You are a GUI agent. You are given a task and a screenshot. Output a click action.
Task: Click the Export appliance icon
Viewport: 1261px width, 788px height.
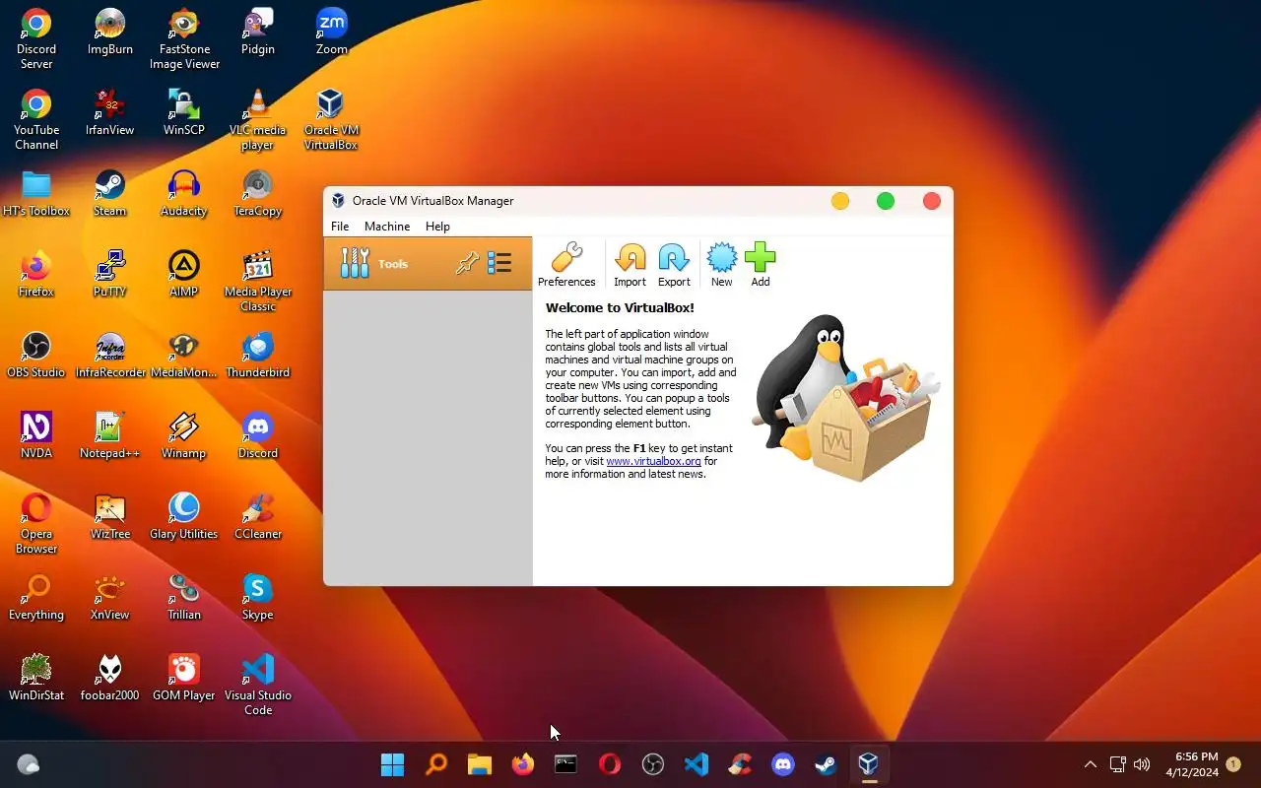[674, 265]
